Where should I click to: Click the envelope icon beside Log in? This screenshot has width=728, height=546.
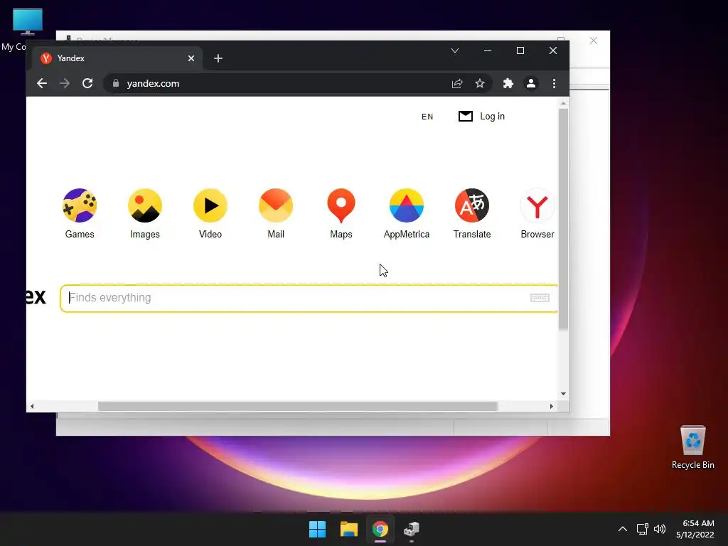pos(465,116)
